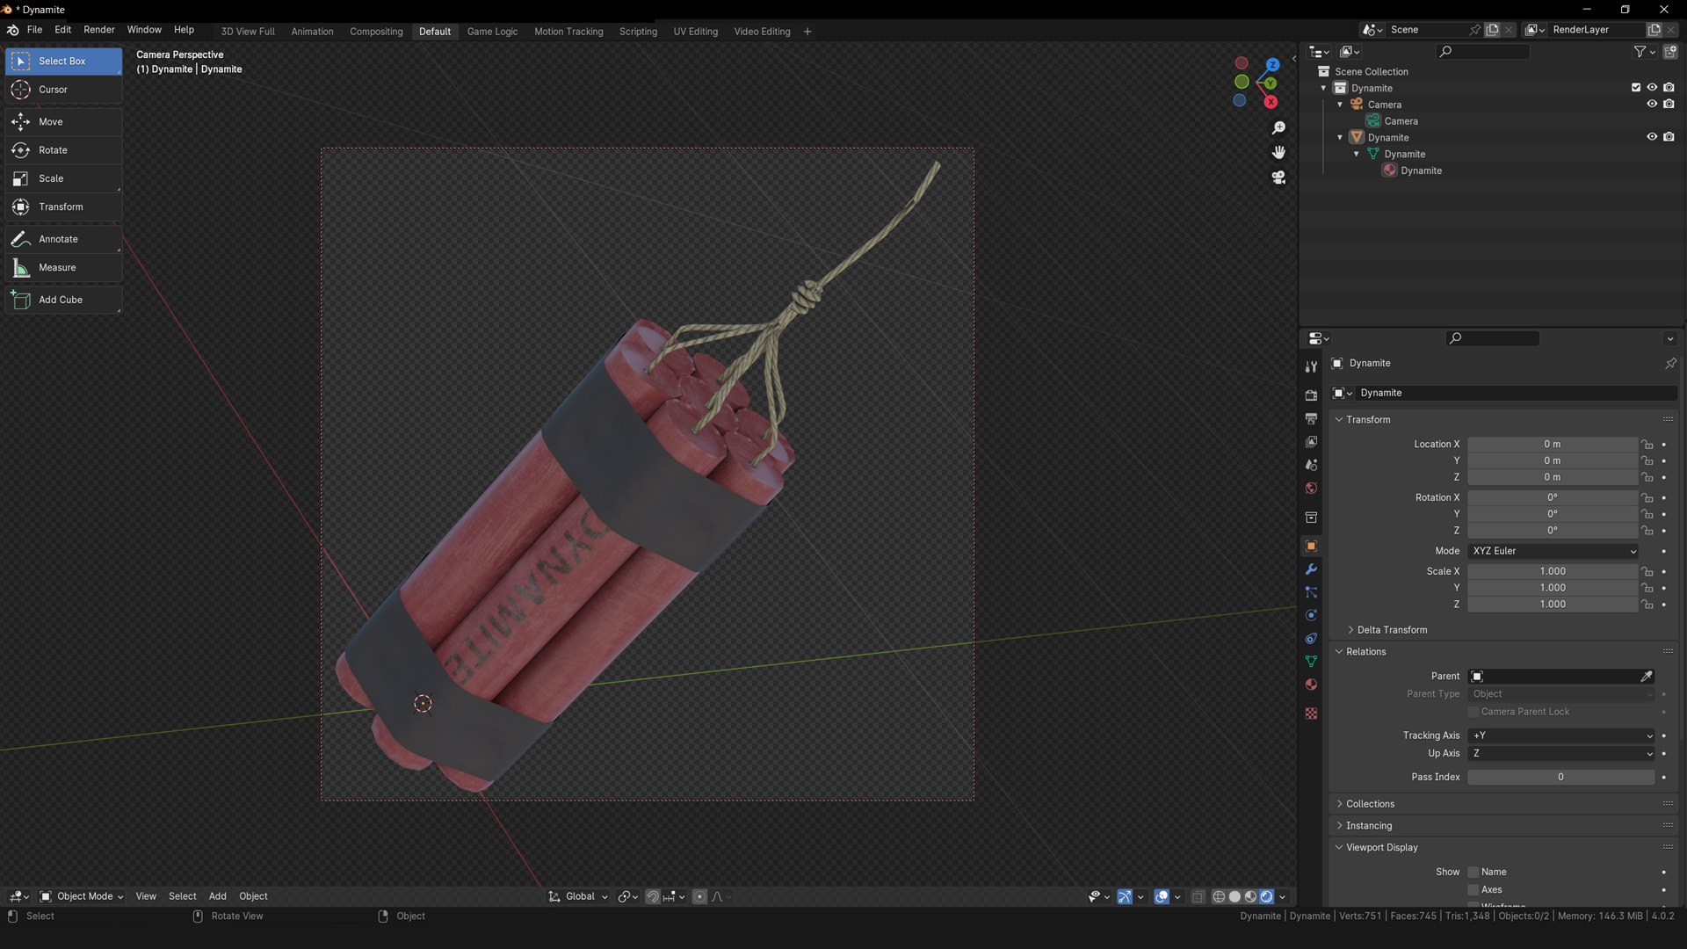This screenshot has height=949, width=1687.
Task: Open the Object Data mesh properties tab
Action: click(1311, 662)
